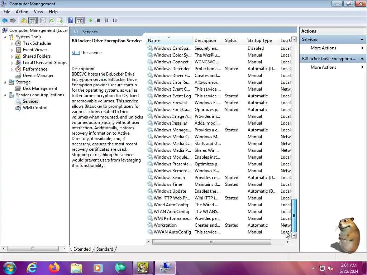Open the Action menu
Viewport: 367px width, 275px height.
[22, 12]
